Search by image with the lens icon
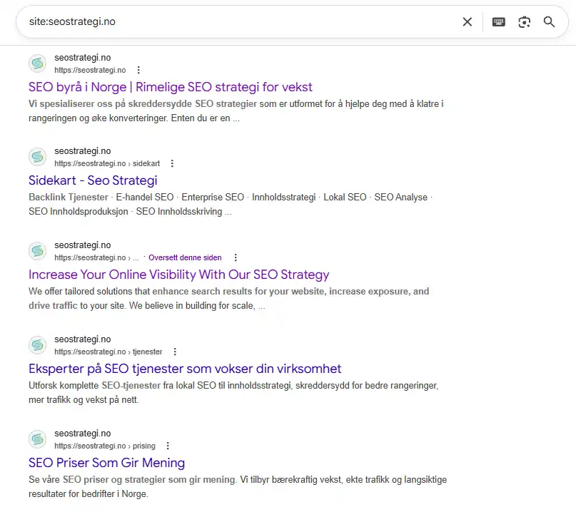The width and height of the screenshot is (576, 512). coord(525,22)
